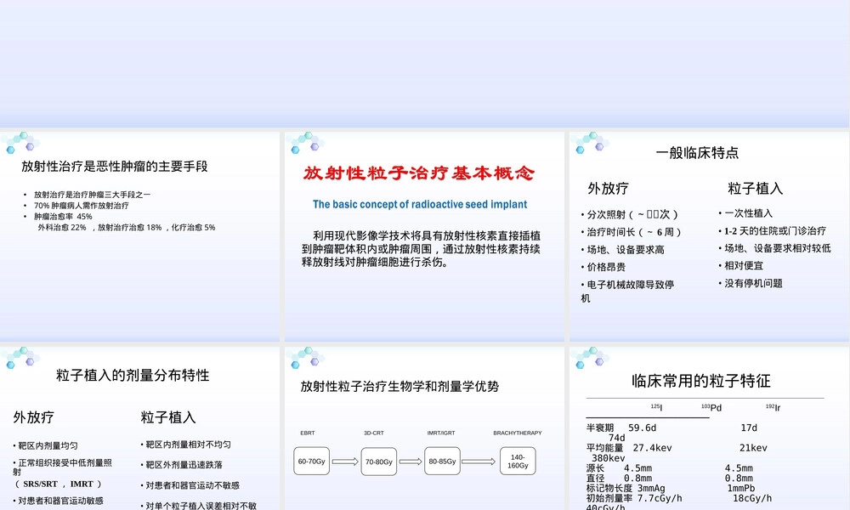
Task: Select the "140-160Gy" box
Action: (x=518, y=462)
